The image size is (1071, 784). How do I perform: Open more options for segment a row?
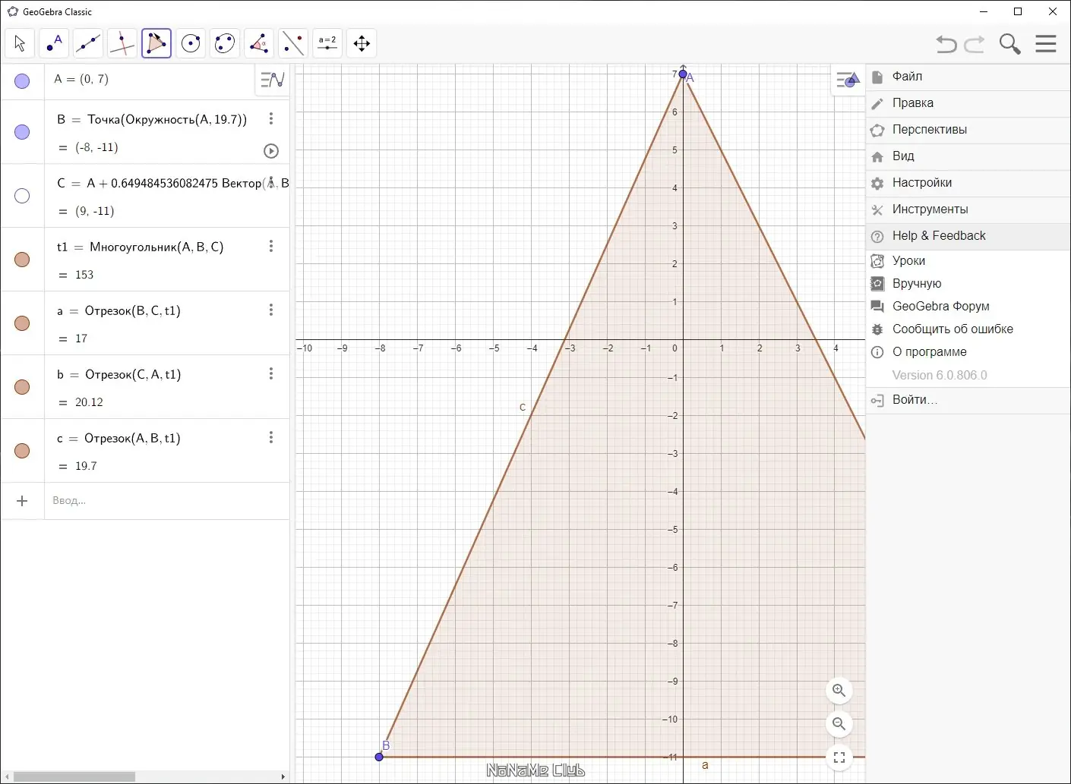271,310
